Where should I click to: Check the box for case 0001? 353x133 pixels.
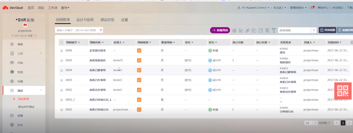click(x=62, y=110)
